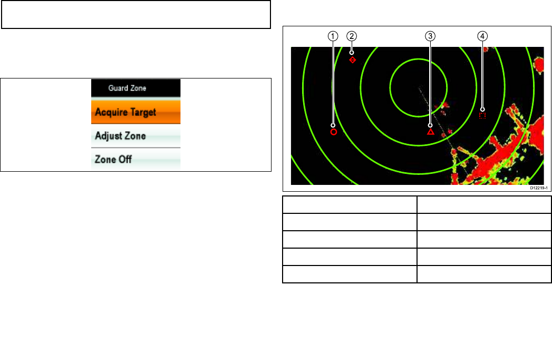Select Zone Off menu entry
The height and width of the screenshot is (354, 552).
136,159
